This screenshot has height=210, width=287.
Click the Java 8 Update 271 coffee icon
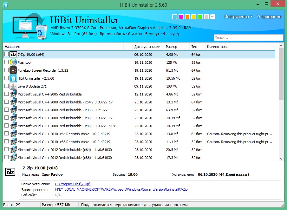pos(13,86)
